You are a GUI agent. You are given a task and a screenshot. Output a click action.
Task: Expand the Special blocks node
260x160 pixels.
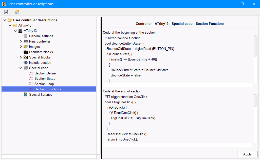(21, 57)
